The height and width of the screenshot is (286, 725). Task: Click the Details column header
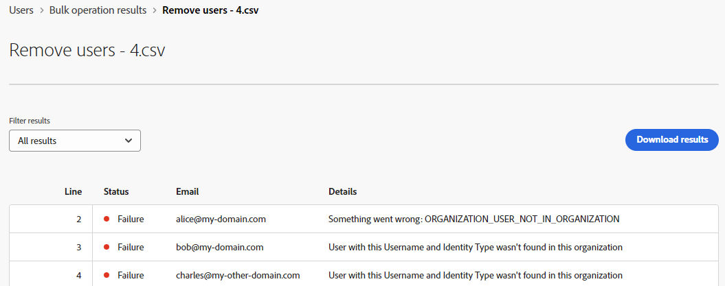coord(343,191)
